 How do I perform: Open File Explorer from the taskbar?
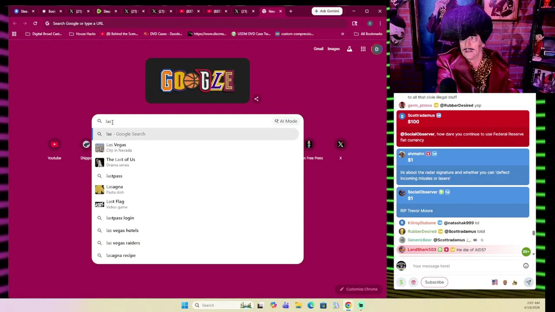(298, 305)
